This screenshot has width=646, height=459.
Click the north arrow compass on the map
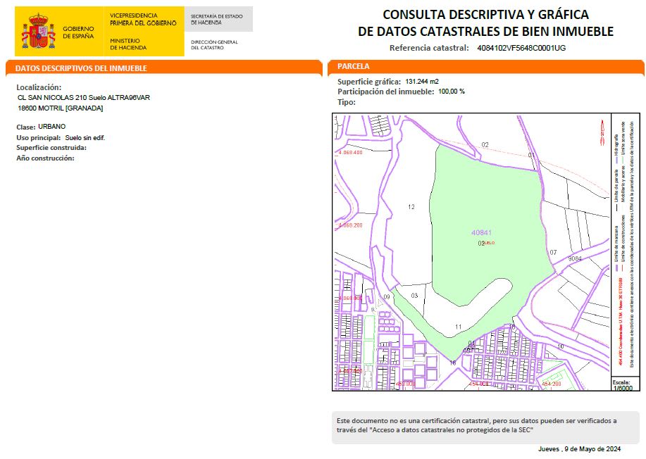coord(602,130)
